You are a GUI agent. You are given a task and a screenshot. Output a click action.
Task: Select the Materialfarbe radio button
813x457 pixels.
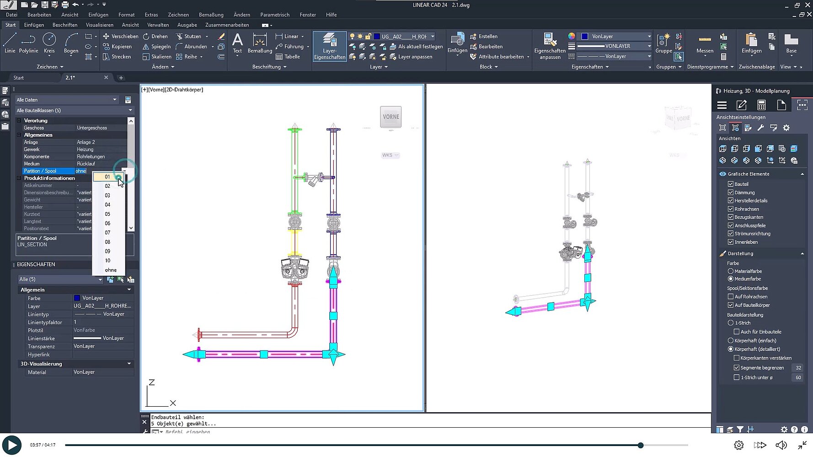[x=731, y=271]
